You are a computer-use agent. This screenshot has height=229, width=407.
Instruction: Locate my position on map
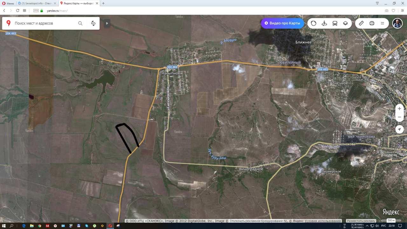[x=400, y=129]
